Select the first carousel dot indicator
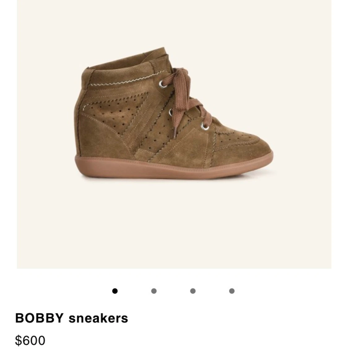The height and width of the screenshot is (349, 348). pos(115,291)
